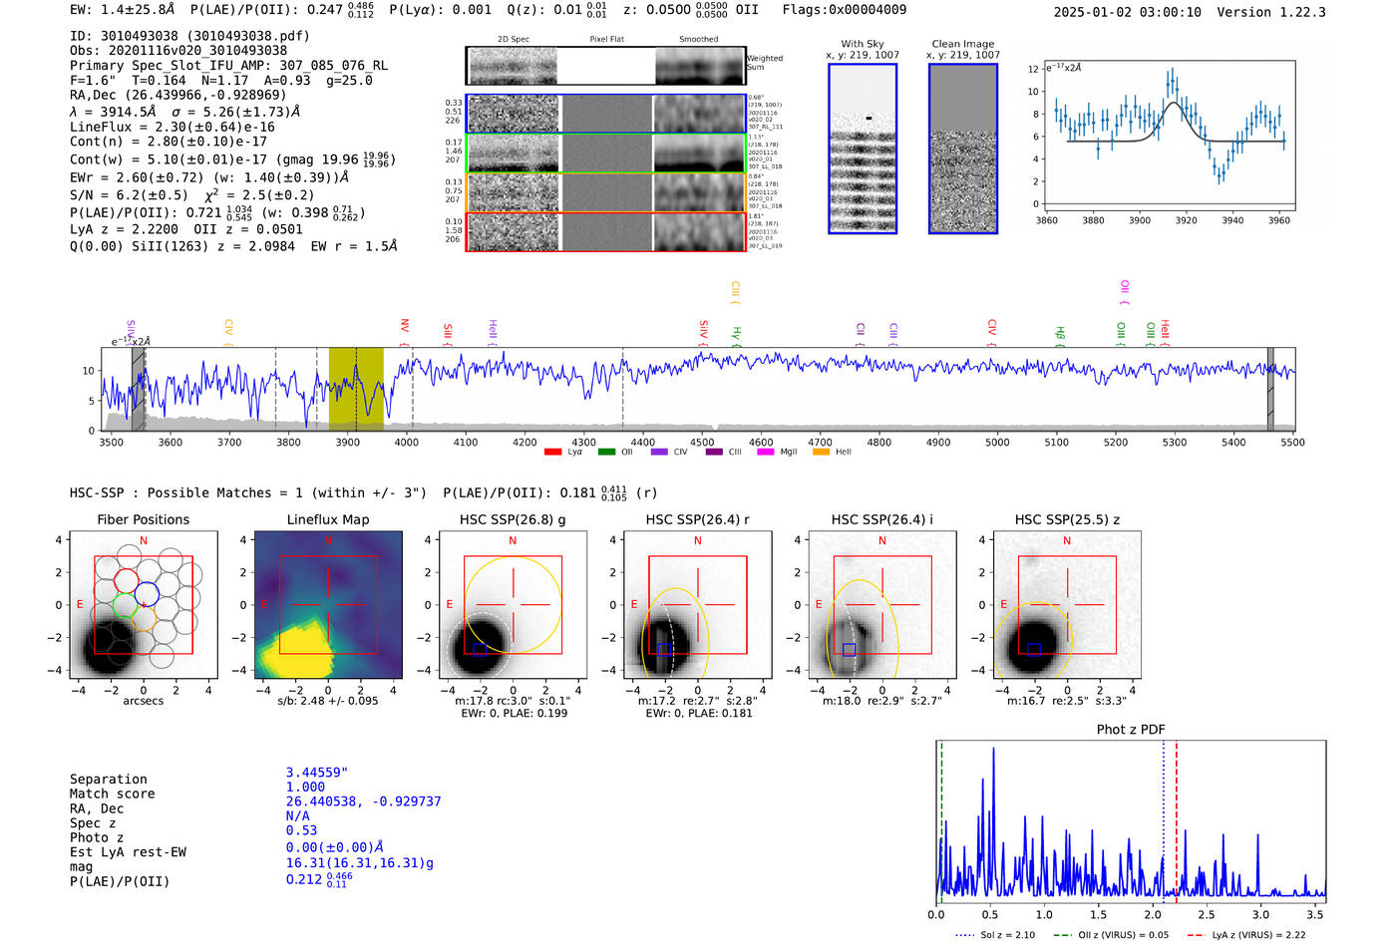Open the HSC SSP(26.4) r image

pos(698,605)
